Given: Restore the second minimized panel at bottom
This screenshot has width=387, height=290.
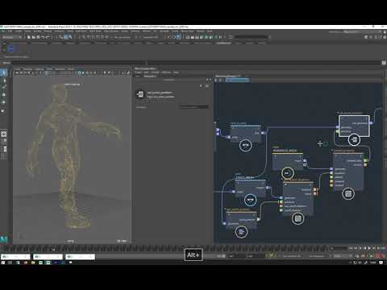Looking at the screenshot, I should pos(48,257).
